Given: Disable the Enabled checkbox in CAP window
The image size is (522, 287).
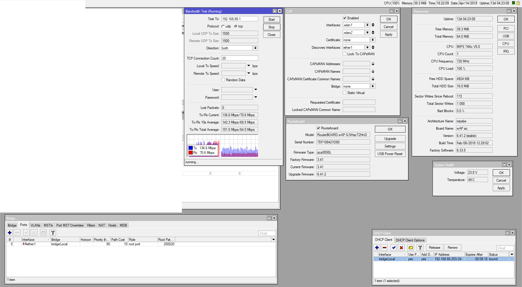Looking at the screenshot, I should tap(344, 18).
